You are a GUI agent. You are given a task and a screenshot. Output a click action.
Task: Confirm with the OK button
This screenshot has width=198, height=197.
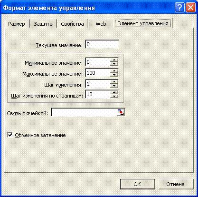click(137, 184)
